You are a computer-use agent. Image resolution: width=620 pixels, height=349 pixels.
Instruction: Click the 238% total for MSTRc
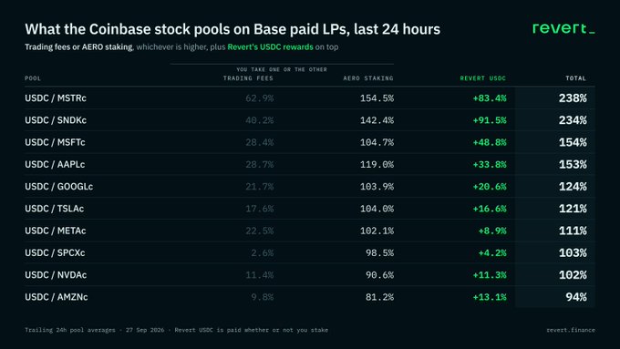(x=573, y=98)
